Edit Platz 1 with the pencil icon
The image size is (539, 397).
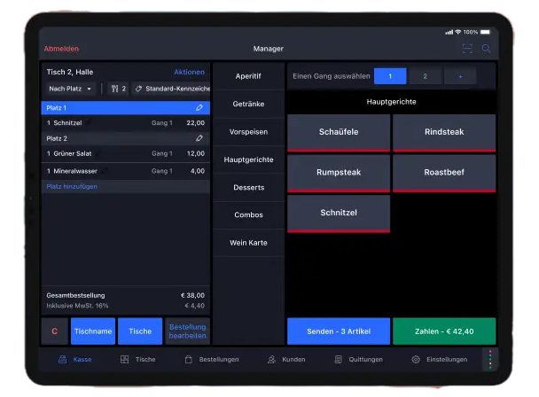coord(199,107)
